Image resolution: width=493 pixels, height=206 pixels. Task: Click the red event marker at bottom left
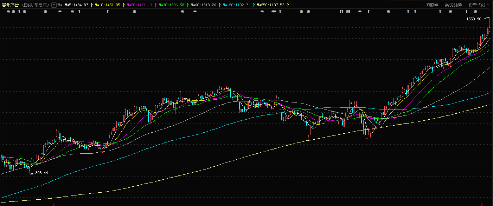tap(54, 204)
